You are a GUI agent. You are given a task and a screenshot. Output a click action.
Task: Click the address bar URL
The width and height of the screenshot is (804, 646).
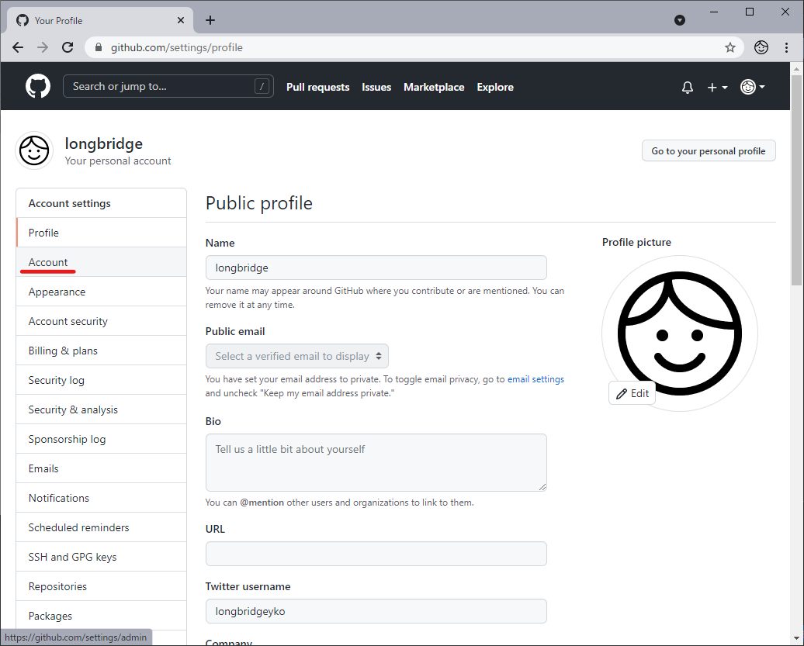coord(176,47)
